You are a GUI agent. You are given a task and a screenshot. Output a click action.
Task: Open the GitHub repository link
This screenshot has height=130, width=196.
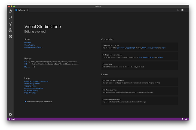[31, 90]
